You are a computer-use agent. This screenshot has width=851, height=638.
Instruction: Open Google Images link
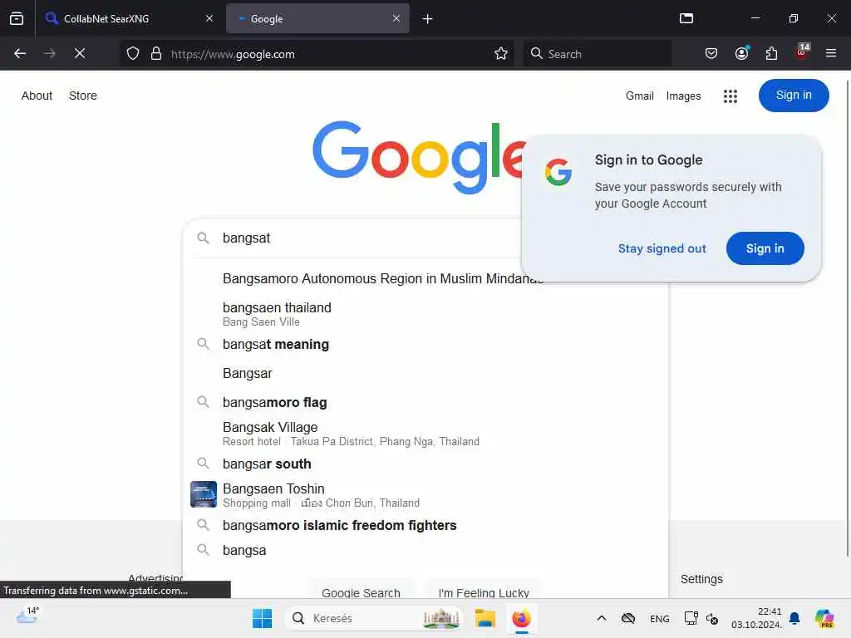pyautogui.click(x=683, y=96)
